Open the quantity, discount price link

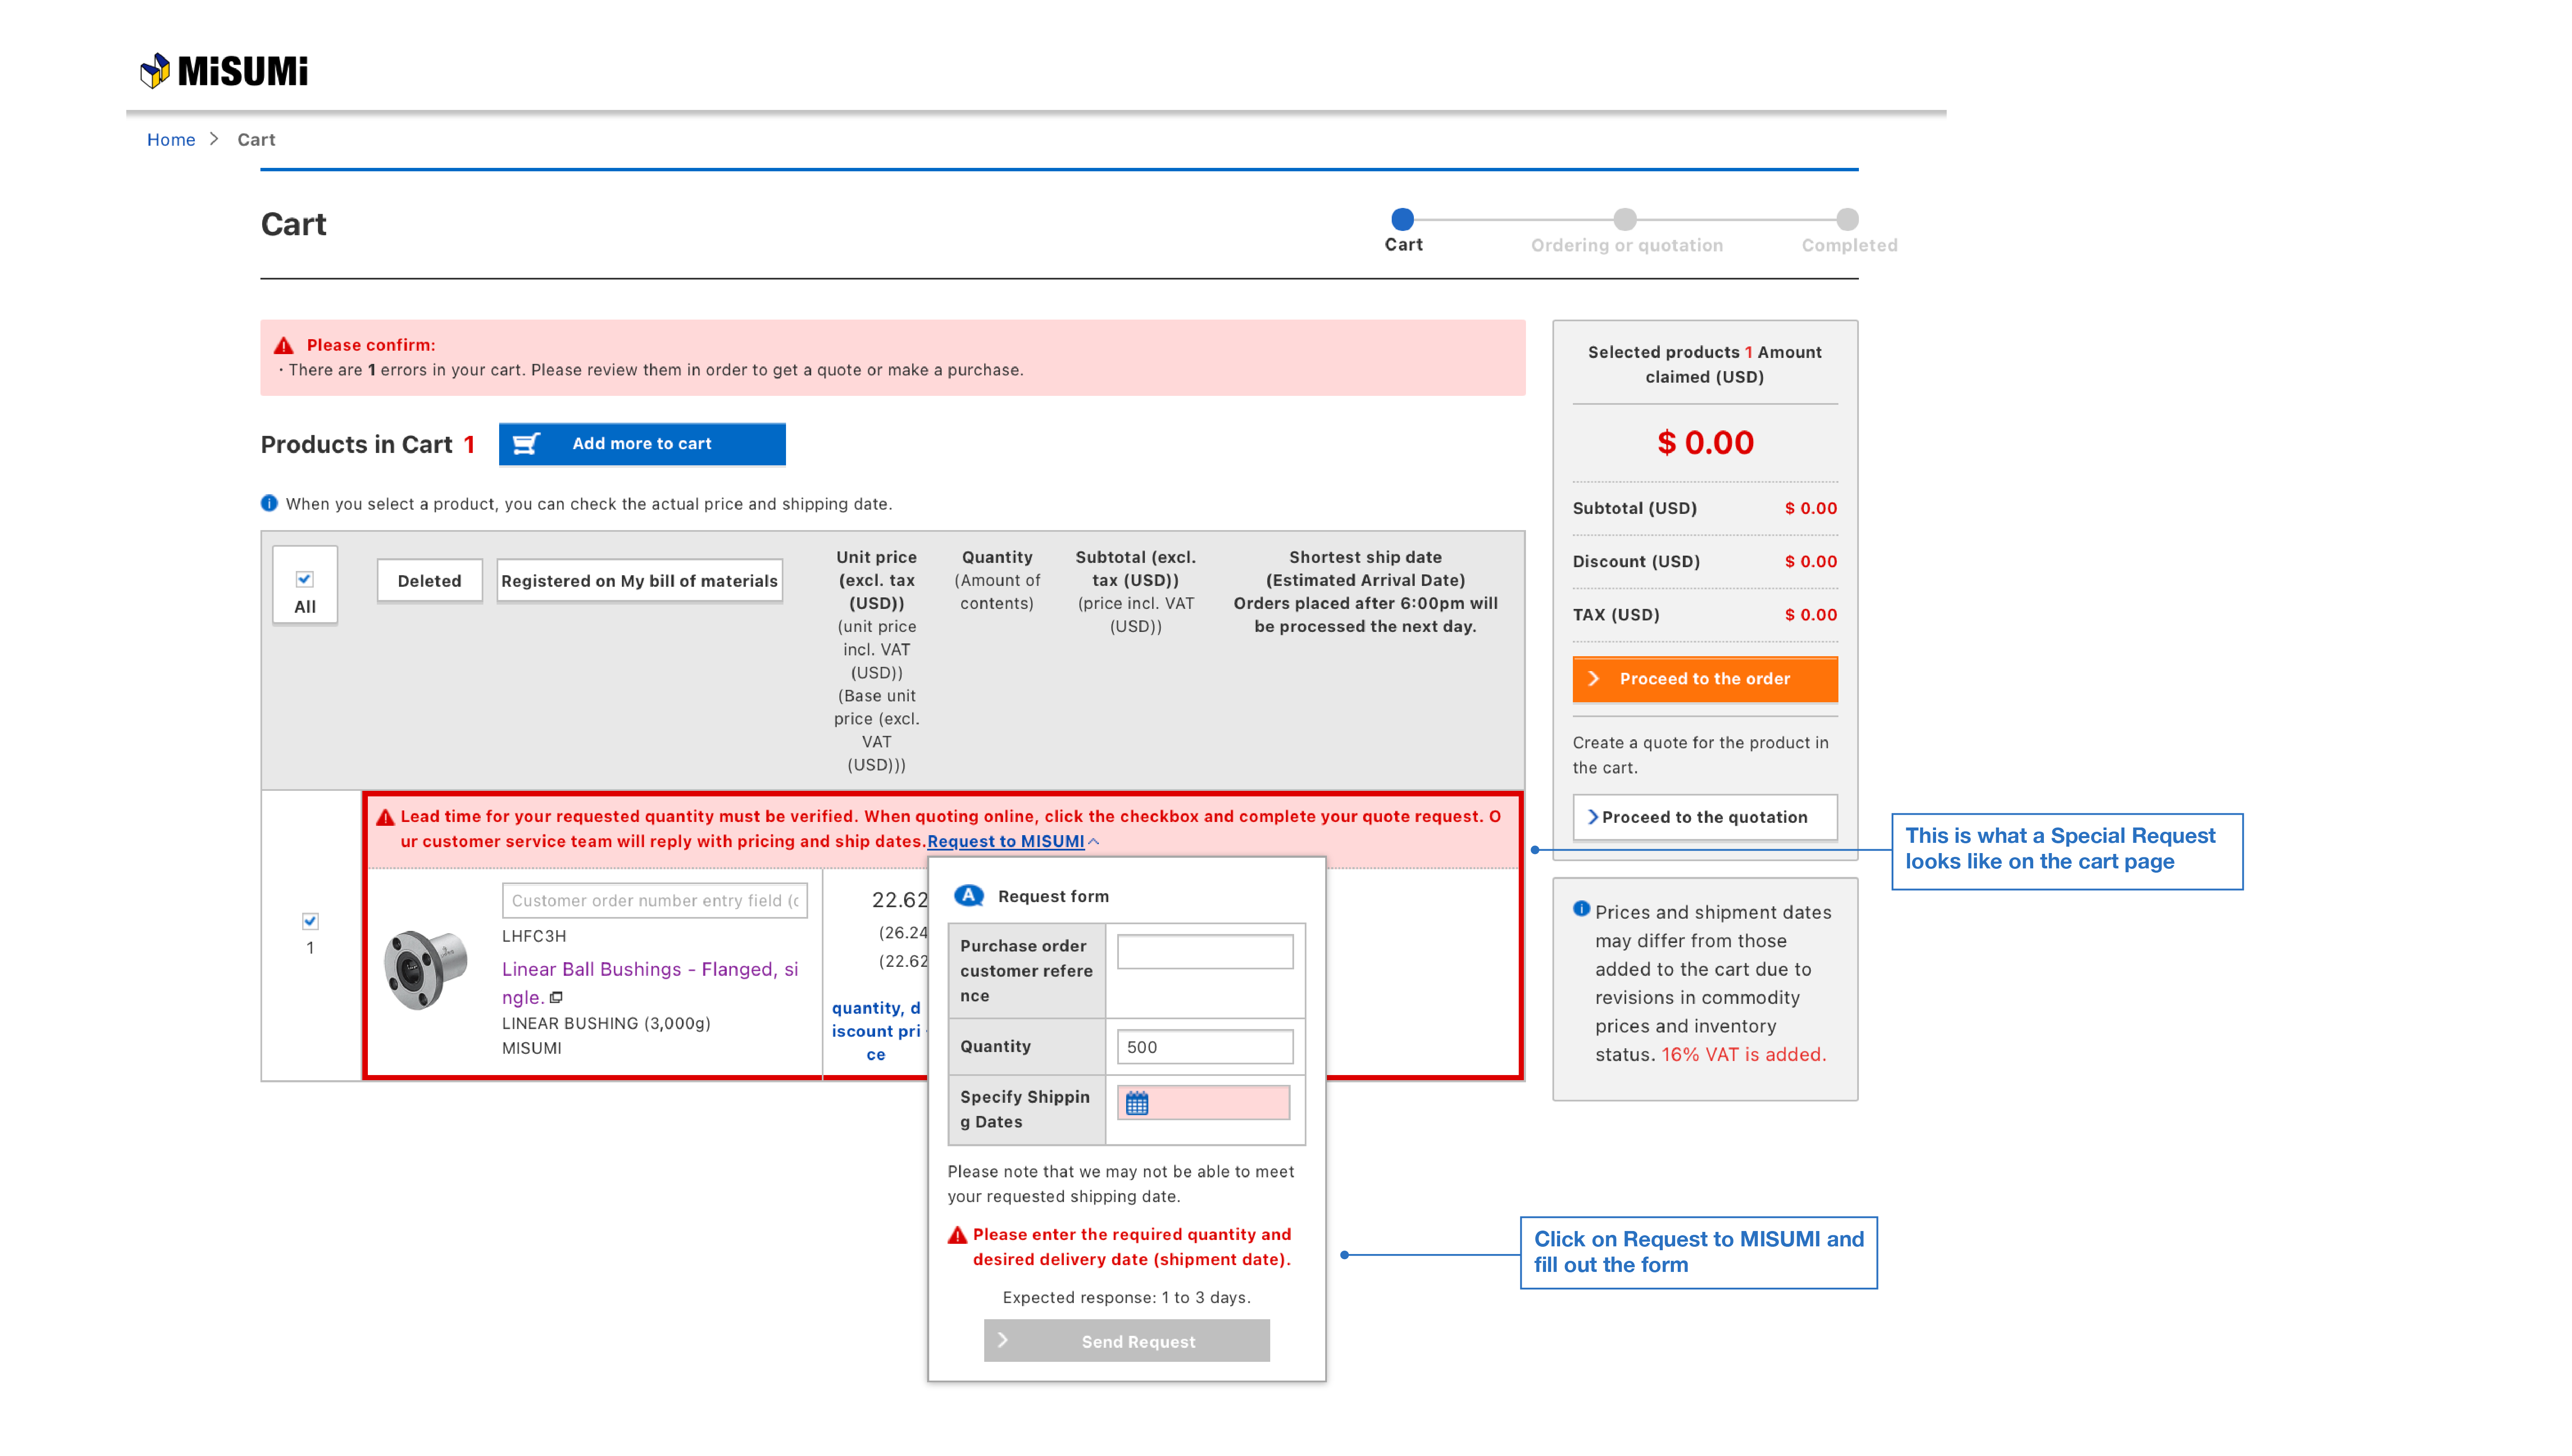point(876,1031)
